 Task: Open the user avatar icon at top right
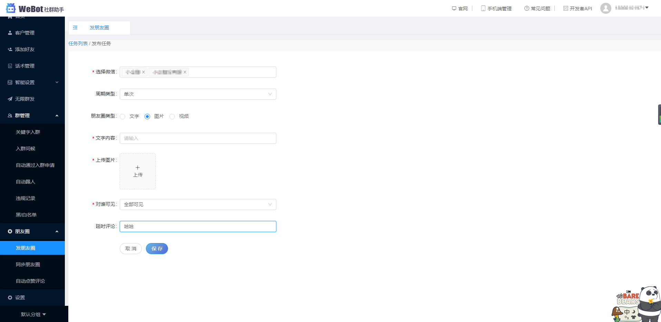(x=605, y=8)
